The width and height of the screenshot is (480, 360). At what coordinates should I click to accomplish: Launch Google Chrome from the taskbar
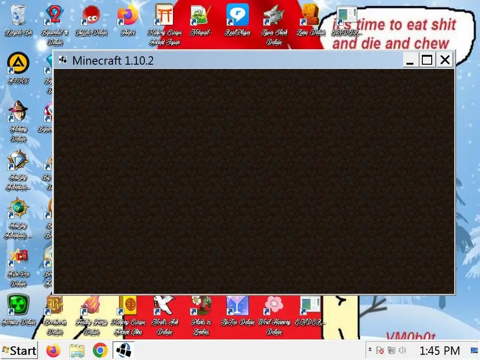pos(100,351)
